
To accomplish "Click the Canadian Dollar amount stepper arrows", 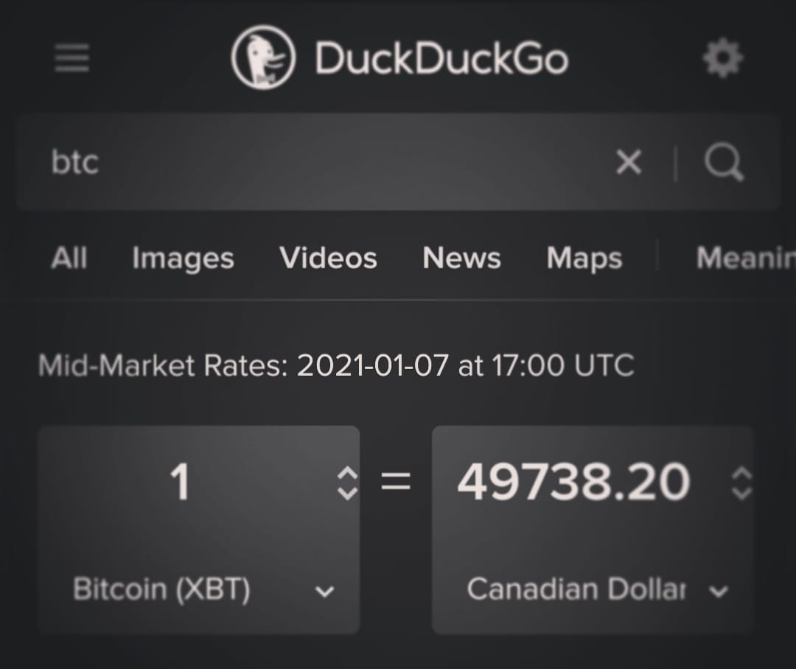I will click(x=741, y=484).
